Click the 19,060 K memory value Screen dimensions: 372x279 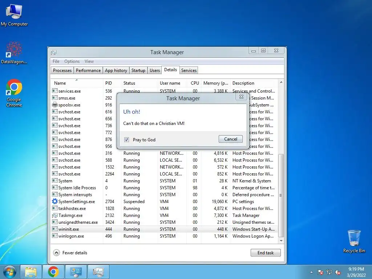pyautogui.click(x=219, y=201)
